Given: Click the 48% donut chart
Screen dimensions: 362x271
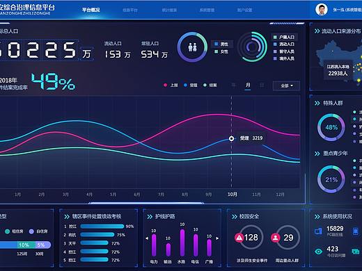Looking at the screenshot, I should (x=331, y=127).
